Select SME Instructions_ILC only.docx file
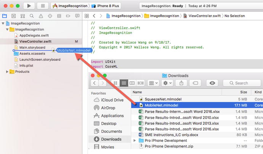The width and height of the screenshot is (263, 154). click(x=197, y=135)
